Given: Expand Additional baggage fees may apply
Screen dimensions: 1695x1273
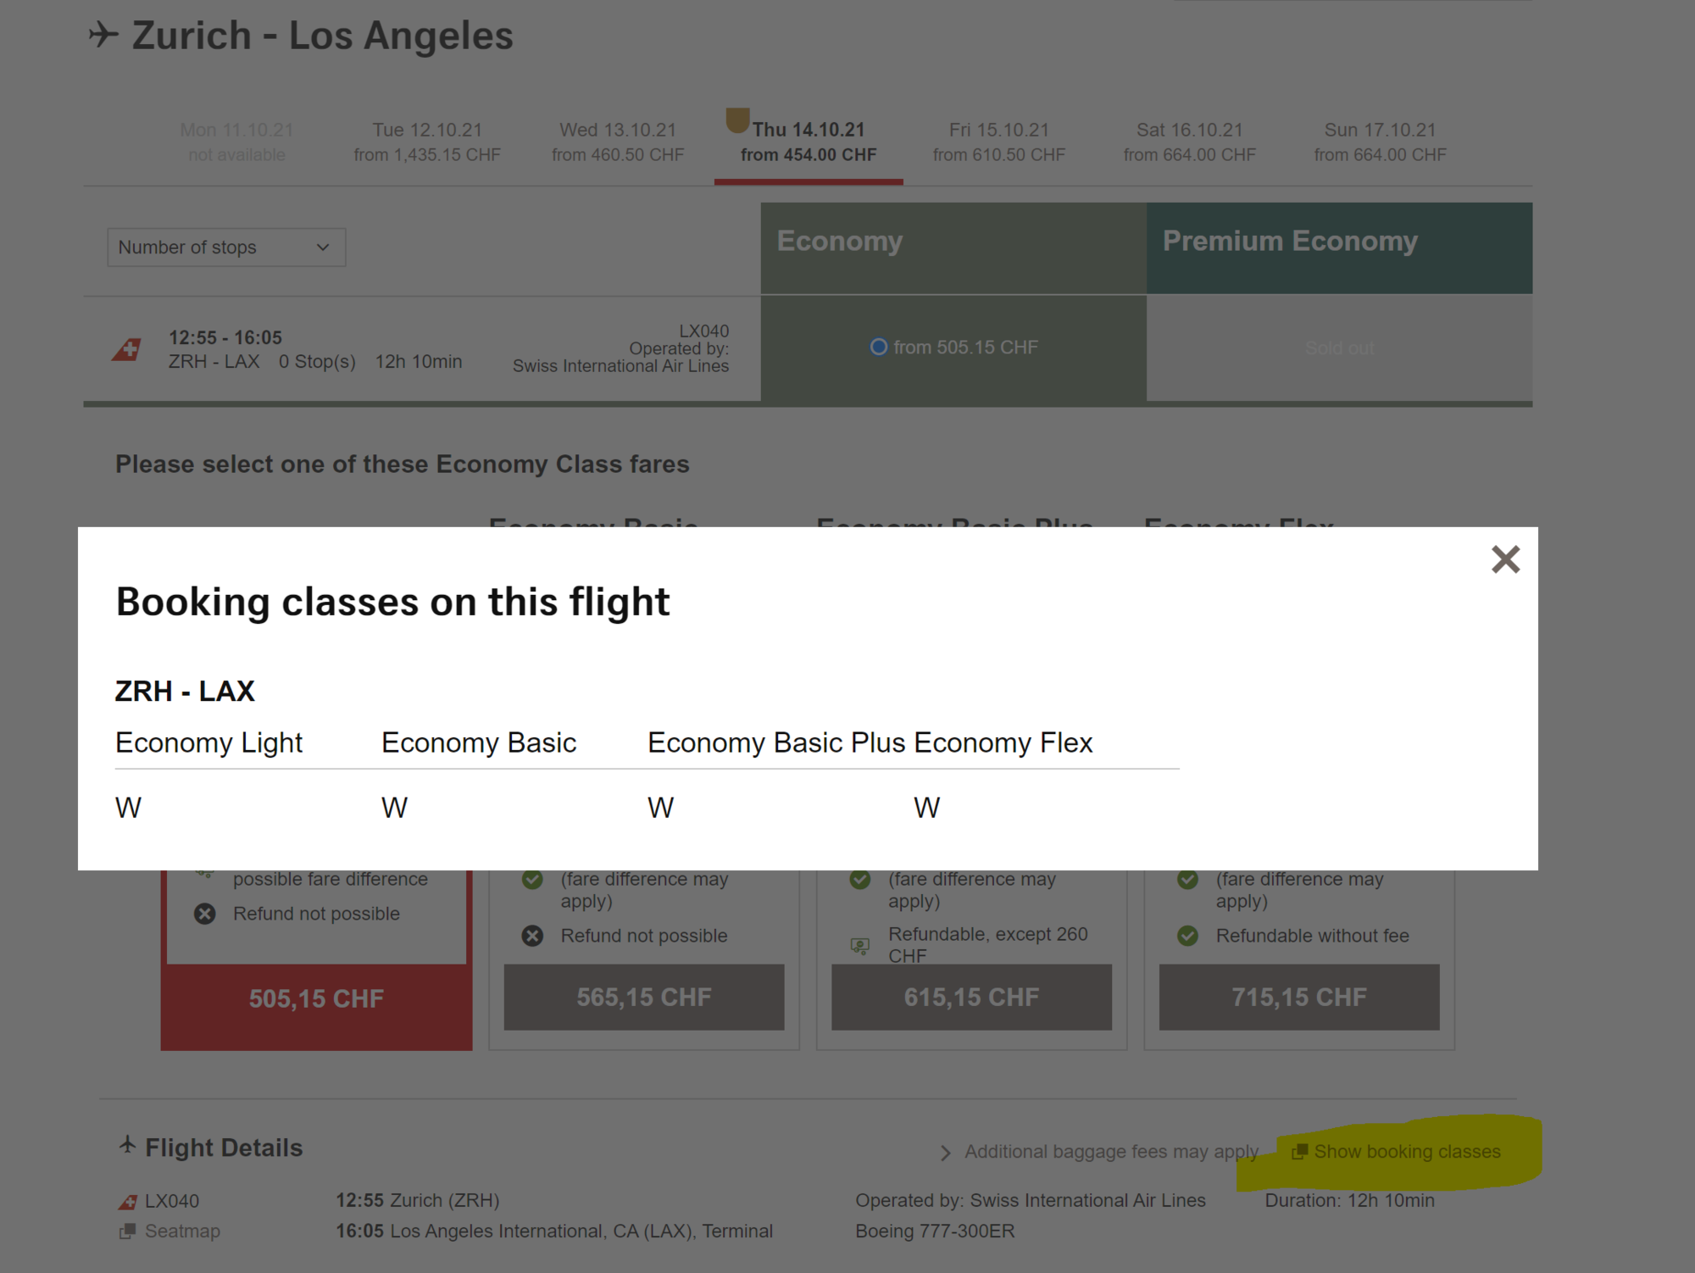Looking at the screenshot, I should tap(1102, 1152).
